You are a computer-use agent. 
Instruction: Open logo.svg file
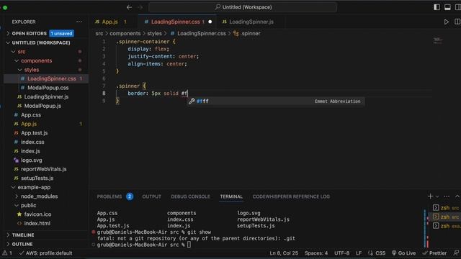pos(32,160)
